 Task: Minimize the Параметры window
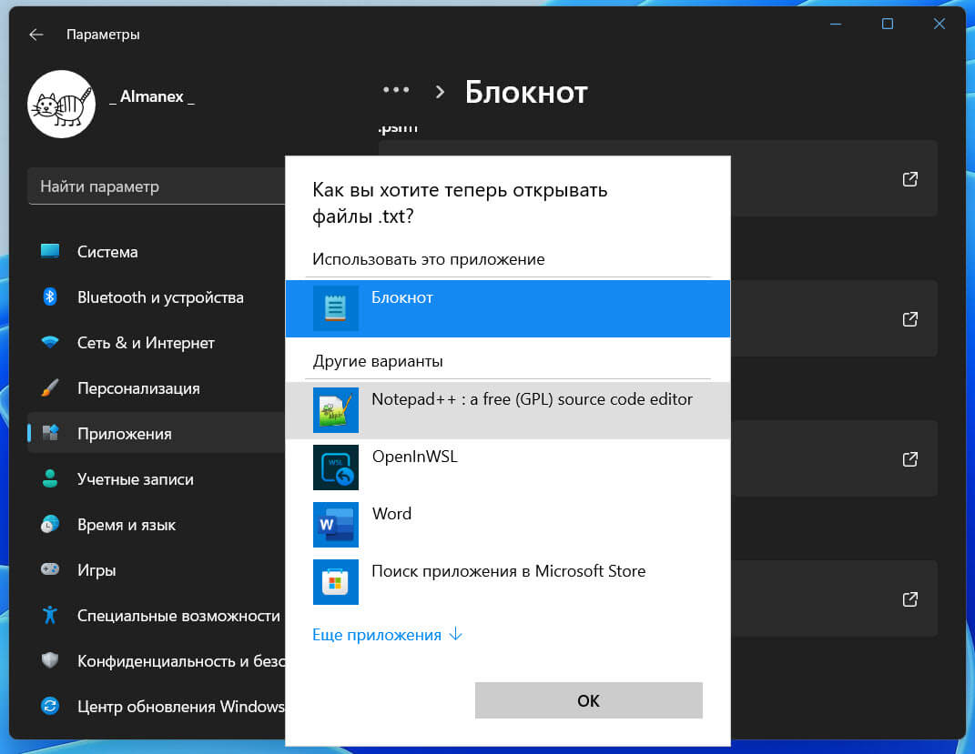[836, 25]
